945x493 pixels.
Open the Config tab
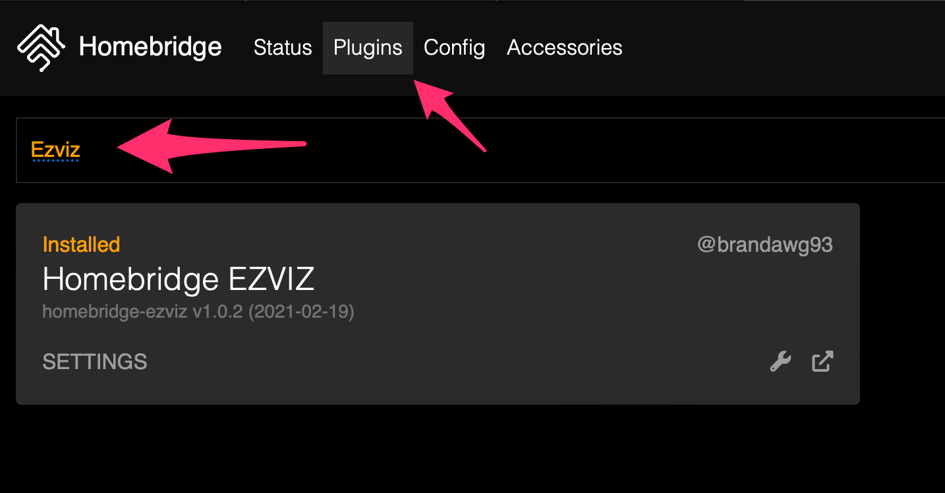454,47
